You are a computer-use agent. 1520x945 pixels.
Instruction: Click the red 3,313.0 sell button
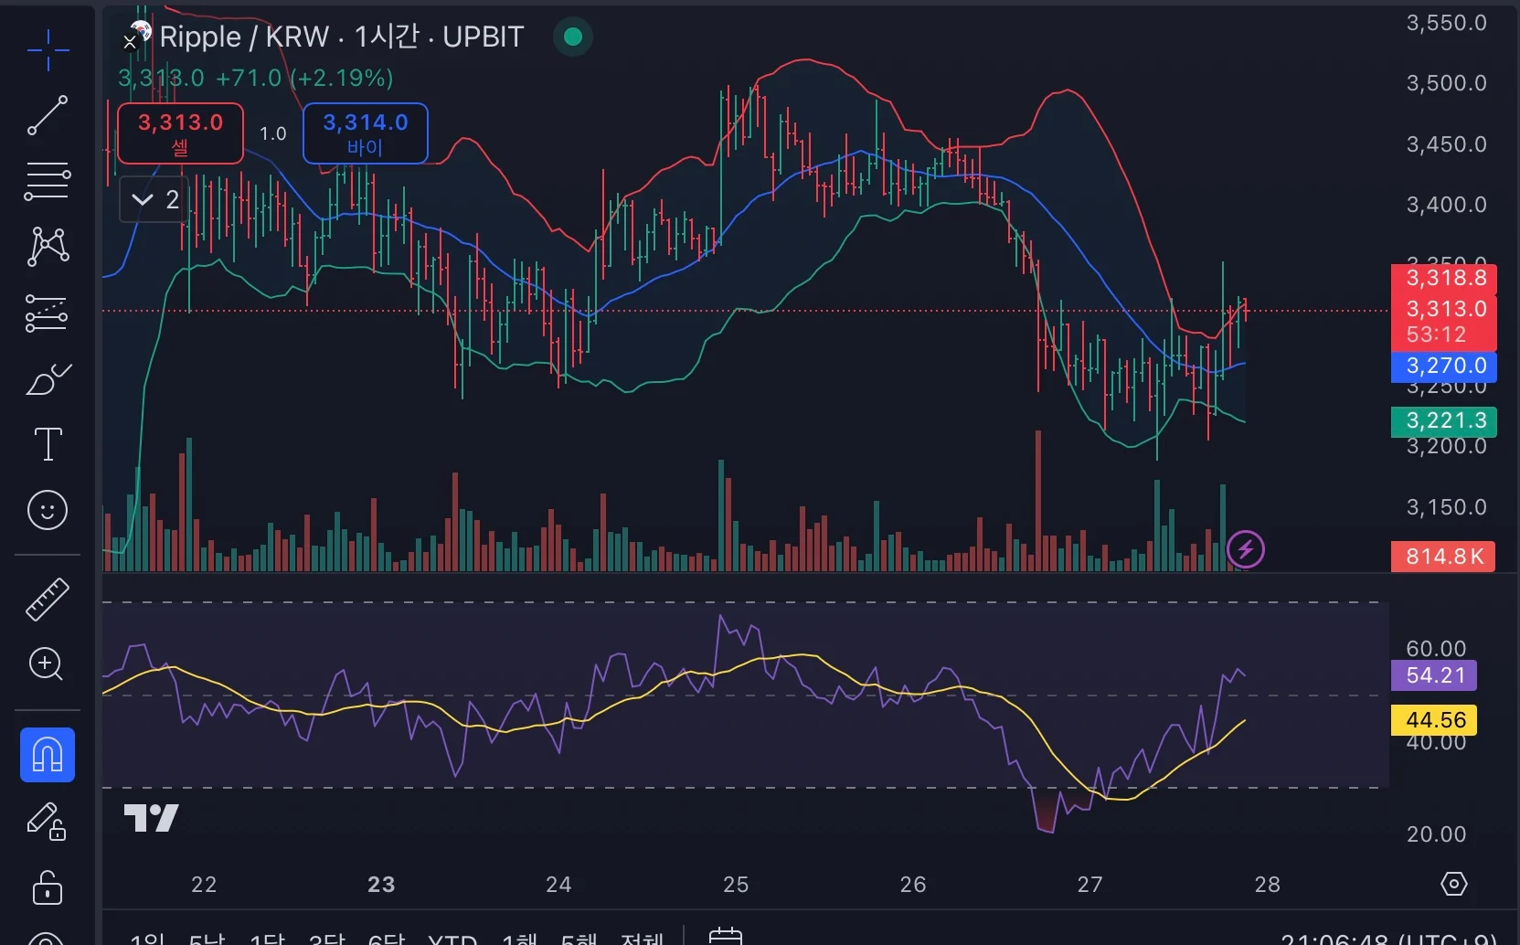181,133
